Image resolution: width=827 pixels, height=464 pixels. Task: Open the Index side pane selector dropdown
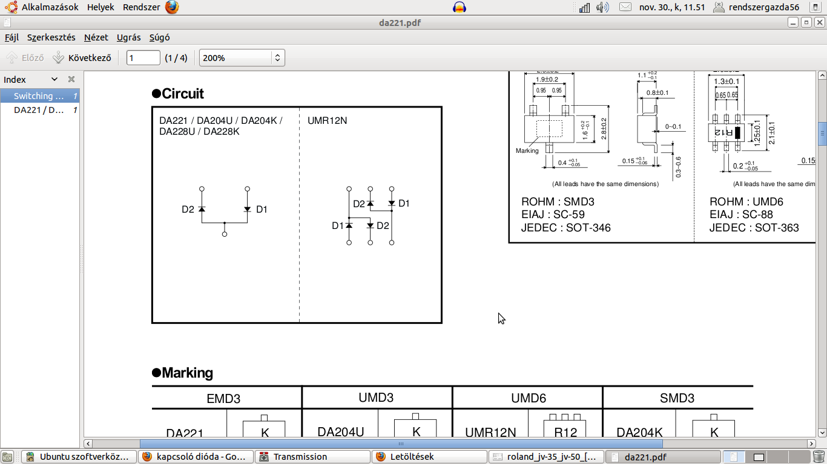tap(54, 79)
